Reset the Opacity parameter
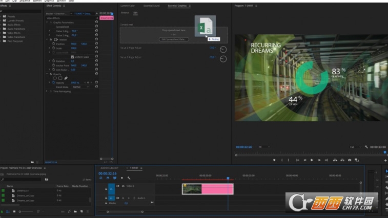The image size is (388, 218). 96,82
